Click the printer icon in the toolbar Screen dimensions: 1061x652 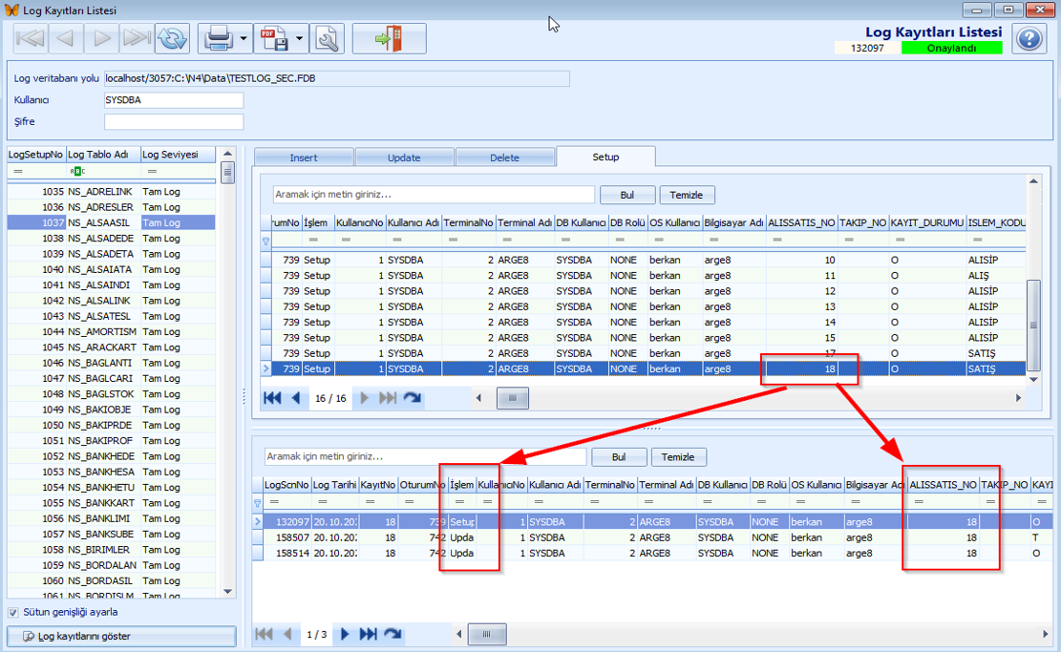(218, 39)
